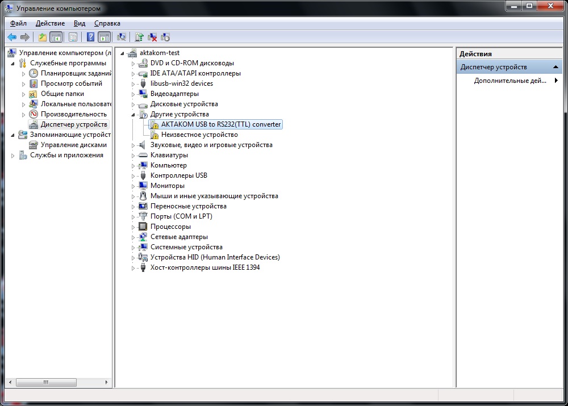Image resolution: width=568 pixels, height=406 pixels.
Task: Collapse the Диспетчер устройств actions header
Action: click(x=557, y=67)
